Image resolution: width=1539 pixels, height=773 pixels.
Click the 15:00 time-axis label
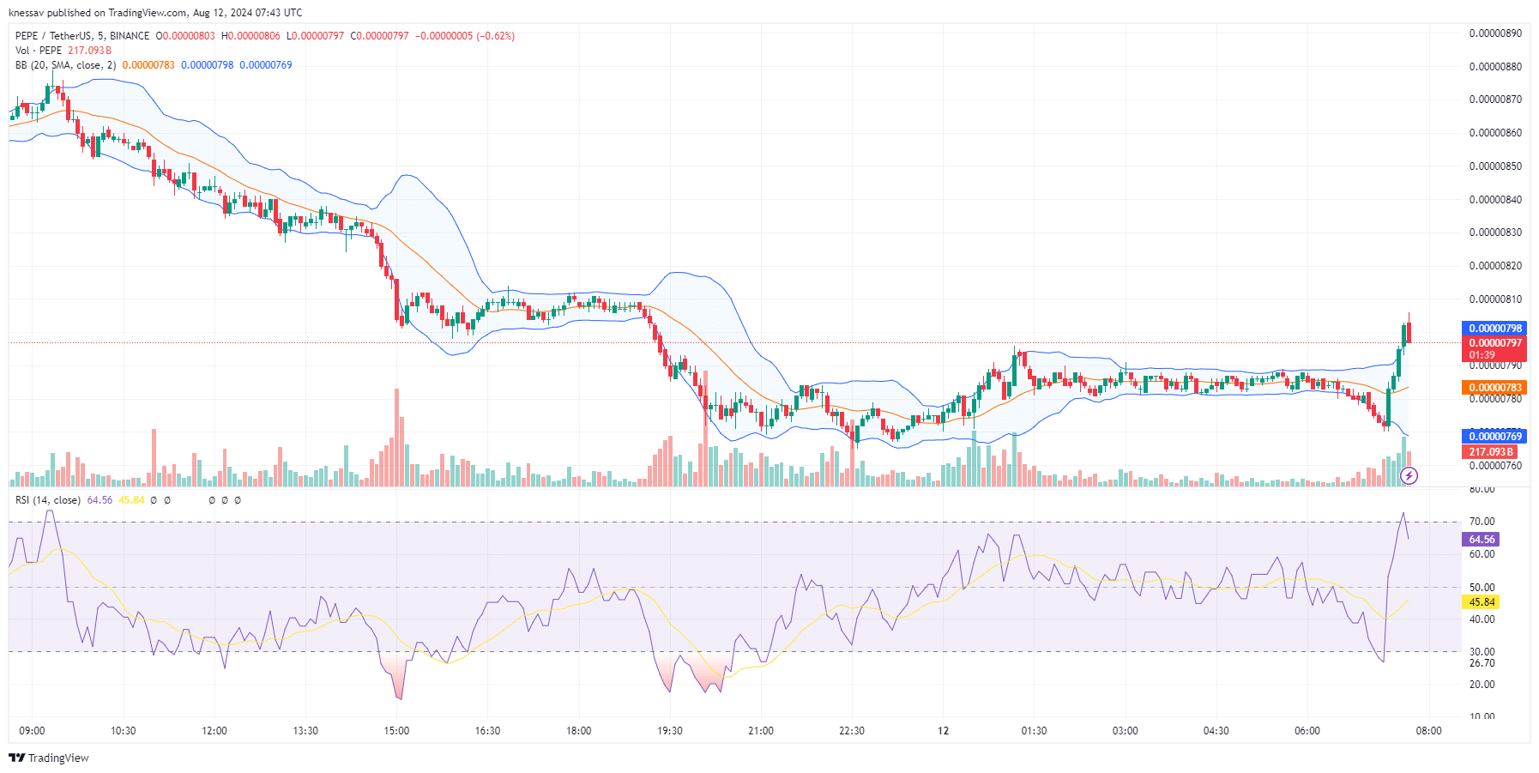396,731
